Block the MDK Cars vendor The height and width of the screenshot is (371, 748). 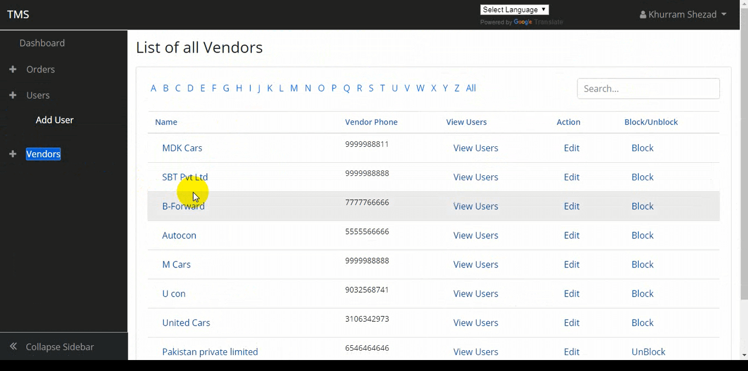pyautogui.click(x=642, y=148)
